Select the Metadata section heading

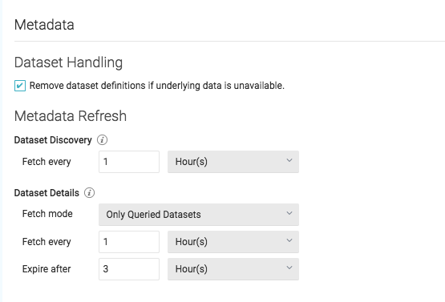coord(44,25)
